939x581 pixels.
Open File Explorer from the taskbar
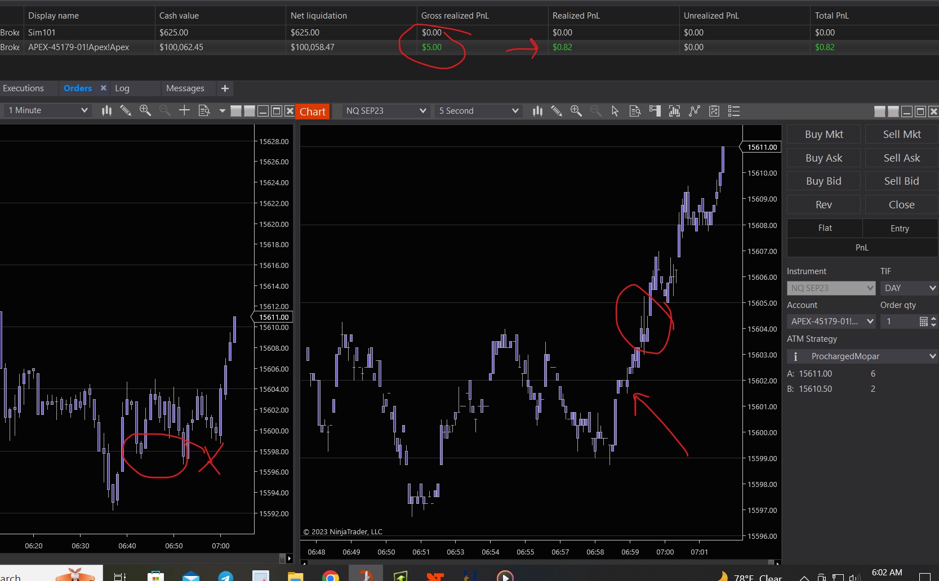point(295,576)
